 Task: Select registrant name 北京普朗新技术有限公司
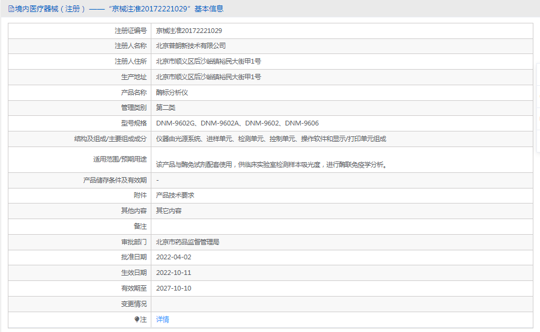191,46
